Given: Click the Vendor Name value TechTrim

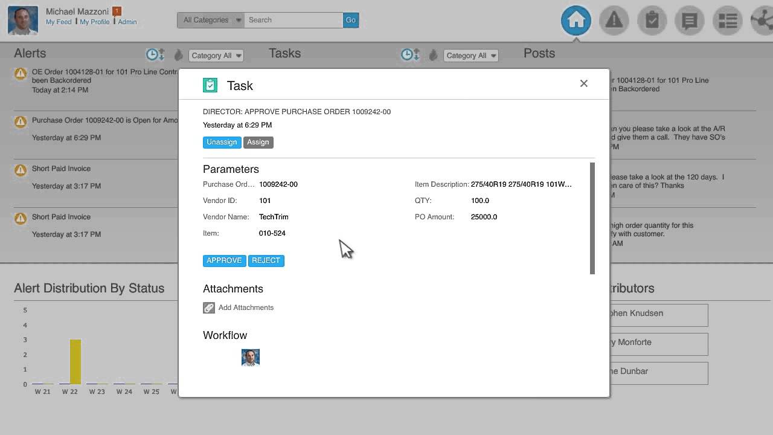Looking at the screenshot, I should click(x=274, y=217).
